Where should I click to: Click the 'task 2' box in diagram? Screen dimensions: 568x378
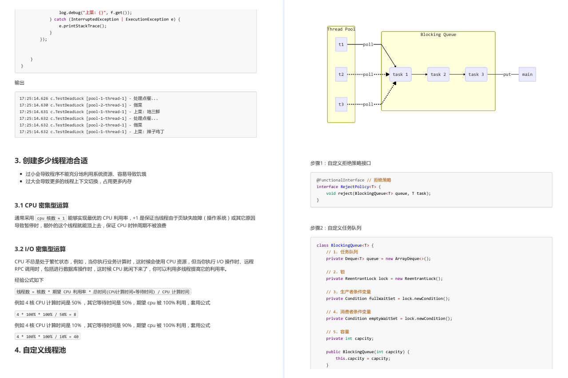click(x=438, y=74)
